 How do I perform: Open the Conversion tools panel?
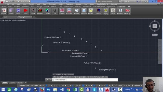(11, 11)
